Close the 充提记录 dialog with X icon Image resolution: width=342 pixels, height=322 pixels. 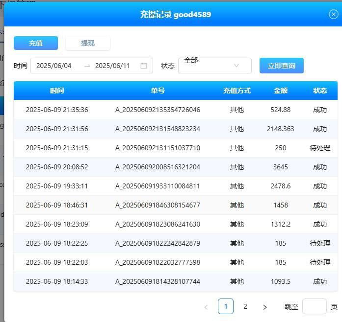pyautogui.click(x=333, y=14)
